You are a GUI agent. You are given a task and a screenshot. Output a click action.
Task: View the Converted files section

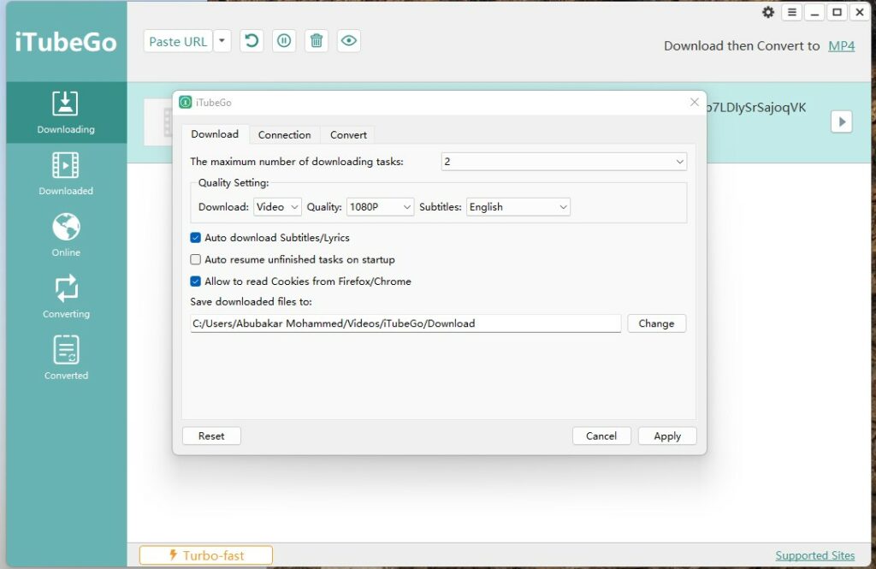[x=65, y=359]
